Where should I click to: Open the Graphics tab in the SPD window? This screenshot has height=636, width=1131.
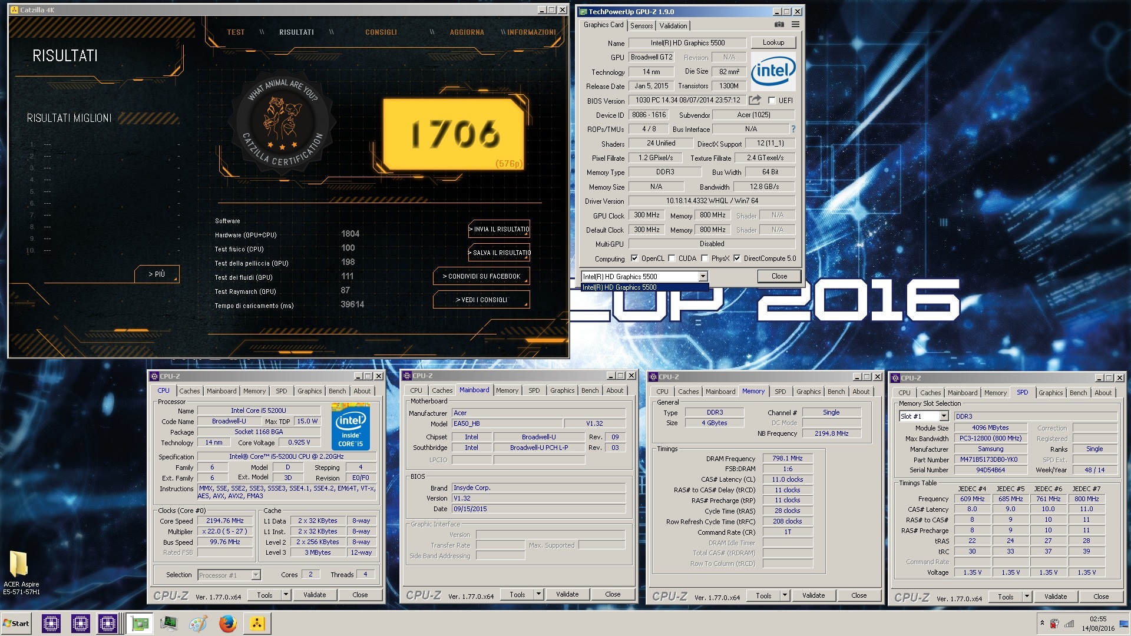click(x=1050, y=393)
